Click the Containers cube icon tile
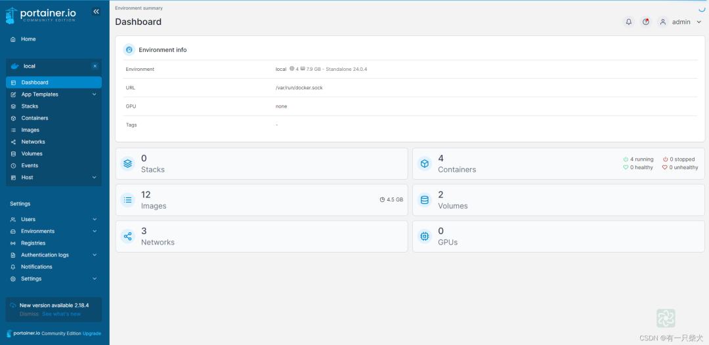Viewport: 709px width, 345px height. click(425, 164)
